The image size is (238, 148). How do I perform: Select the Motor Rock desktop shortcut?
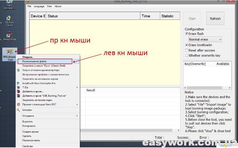click(9, 35)
